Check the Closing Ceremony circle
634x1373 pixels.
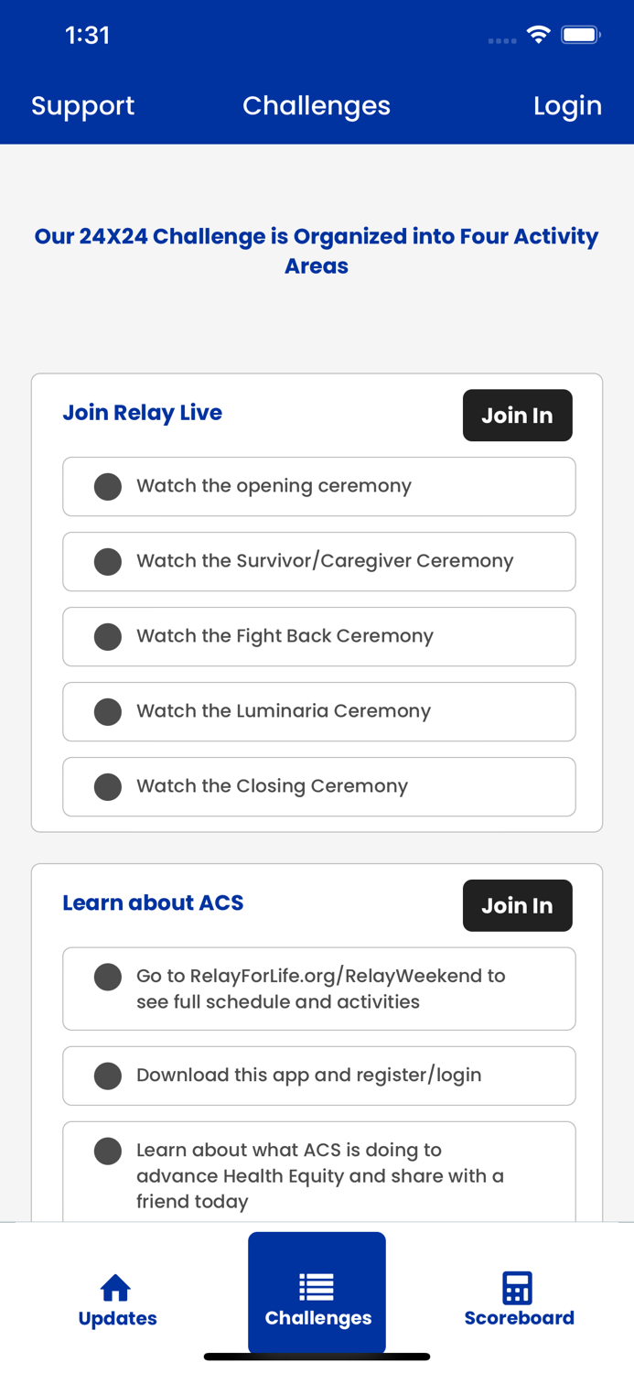(108, 787)
